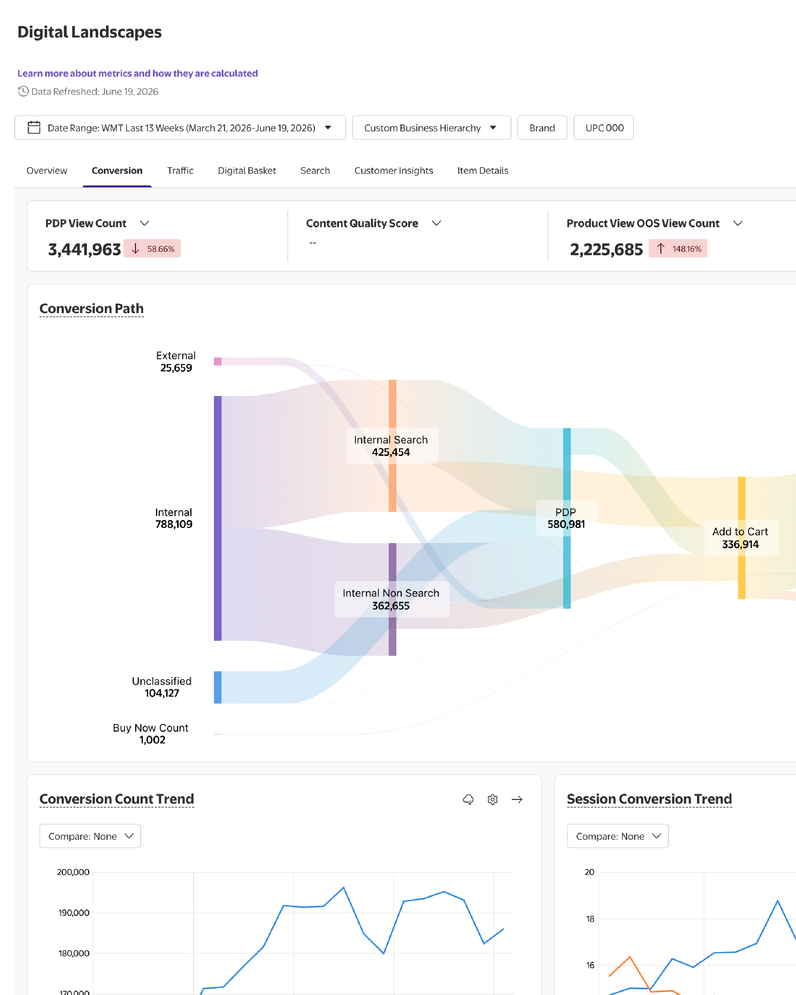
Task: Open Compare: None in Session Conversion Trend
Action: point(618,836)
